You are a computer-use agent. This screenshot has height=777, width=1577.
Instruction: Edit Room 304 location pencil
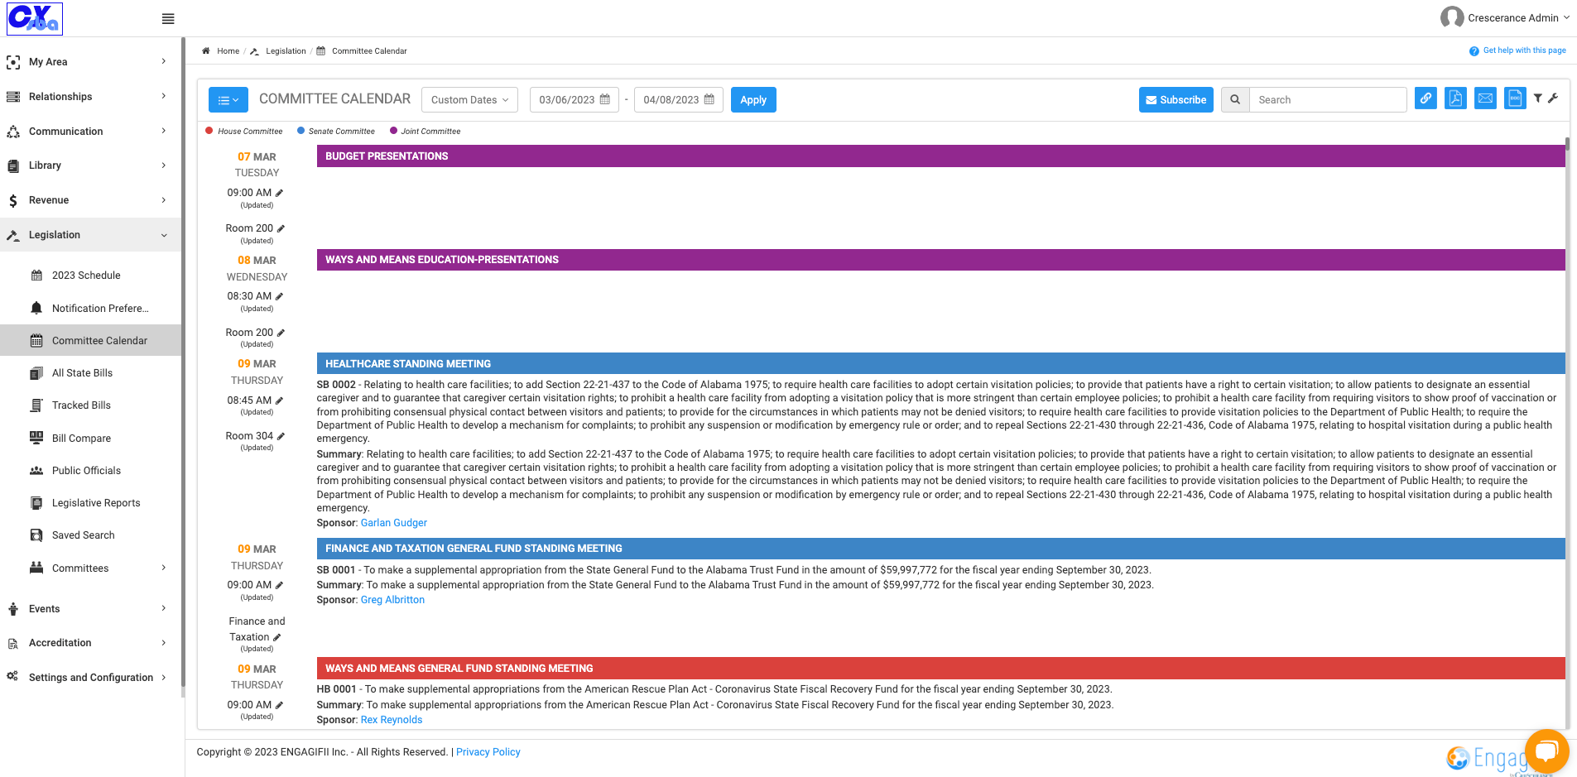[281, 436]
